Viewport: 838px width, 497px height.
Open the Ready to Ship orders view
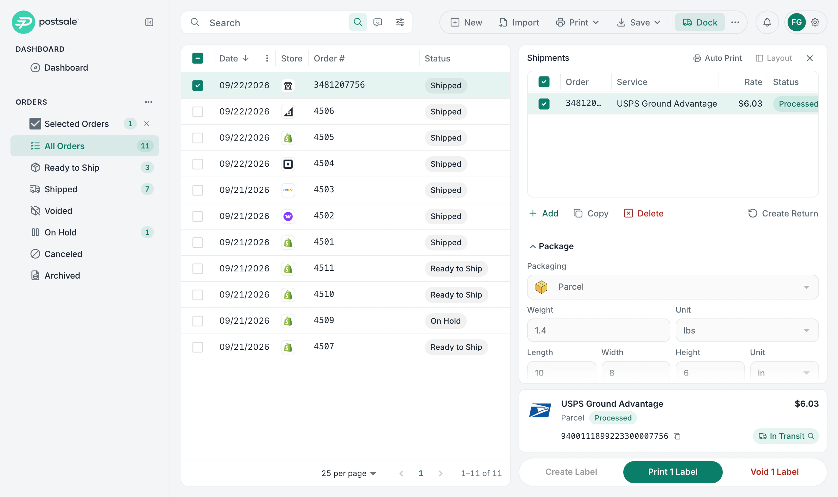84,168
